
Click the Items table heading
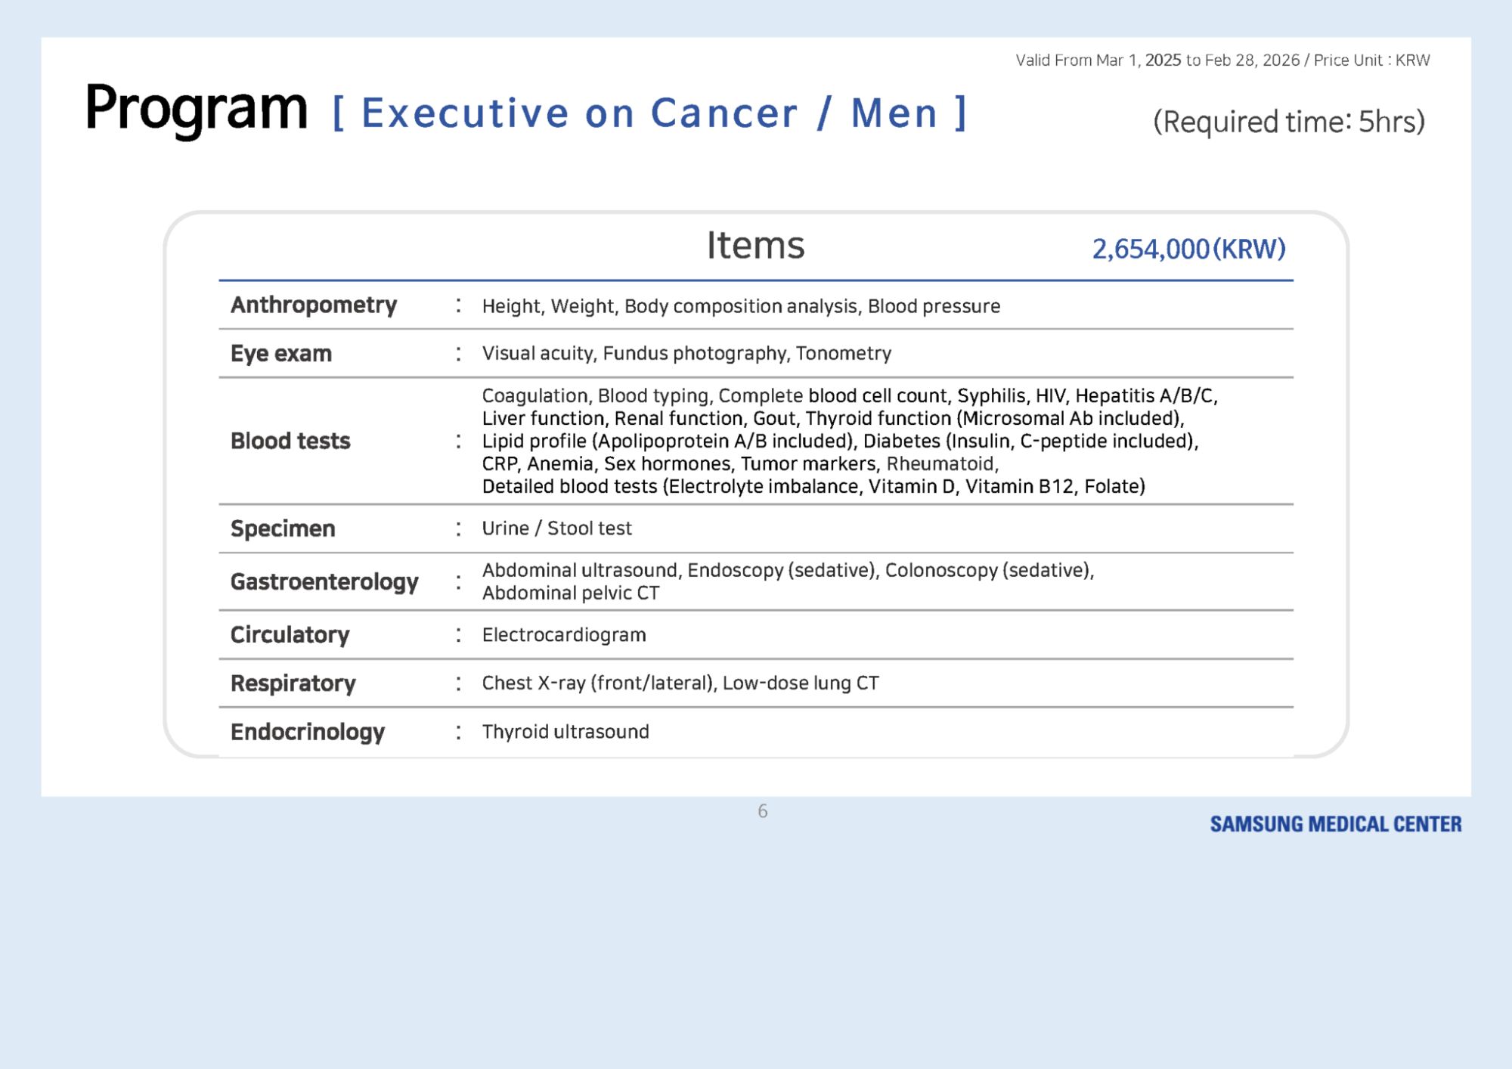click(x=755, y=246)
